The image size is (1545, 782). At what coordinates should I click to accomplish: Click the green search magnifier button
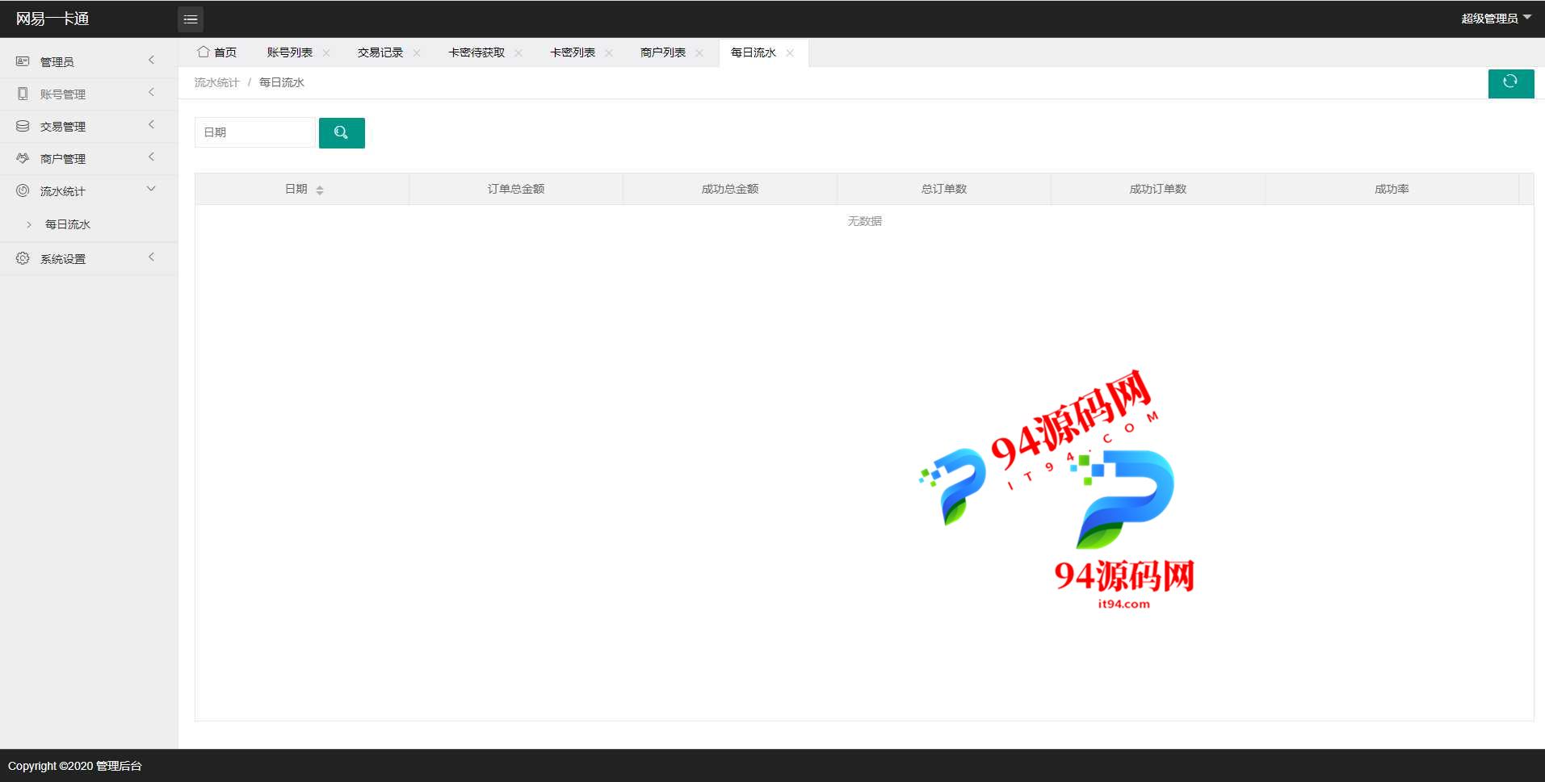[x=342, y=133]
